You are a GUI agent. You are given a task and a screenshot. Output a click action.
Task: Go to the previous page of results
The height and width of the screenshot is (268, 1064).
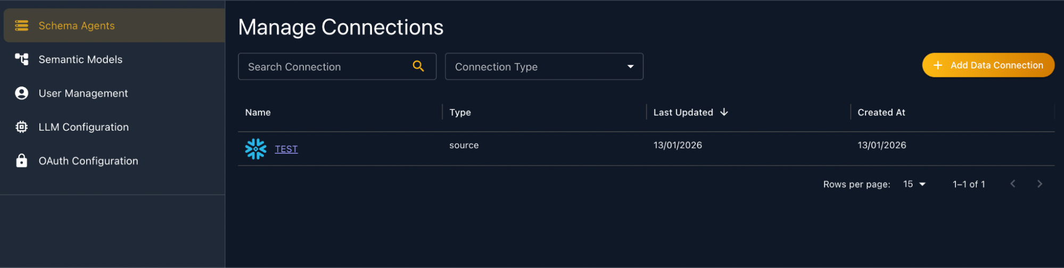click(1013, 184)
